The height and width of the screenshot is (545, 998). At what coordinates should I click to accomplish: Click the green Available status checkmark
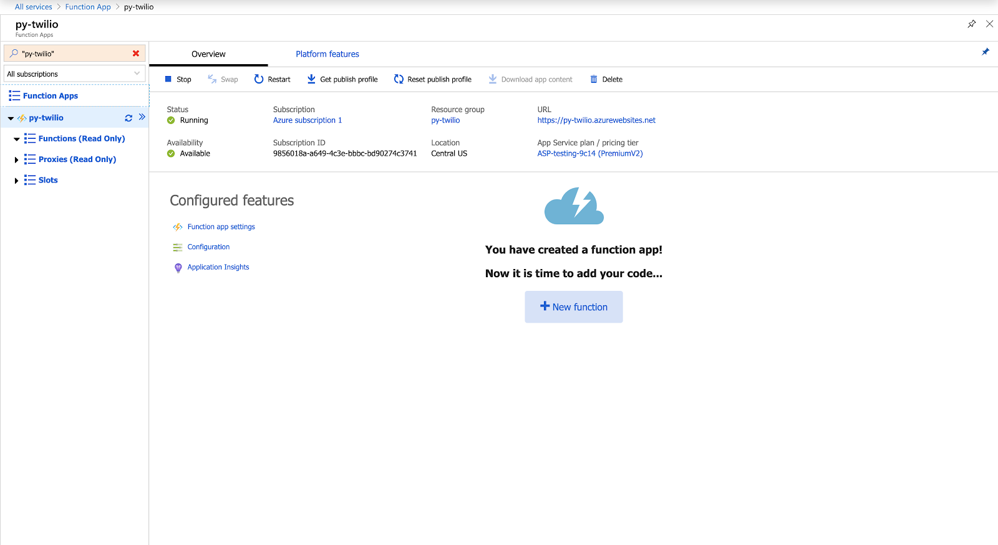[x=171, y=153]
